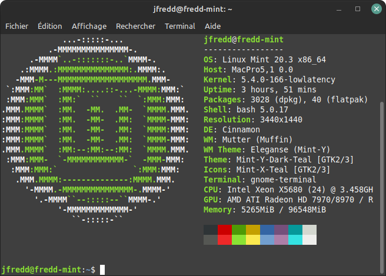Image resolution: width=386 pixels, height=276 pixels.
Task: Click the Kernel line 5.4.0-166-lowlatency
Action: click(x=269, y=80)
